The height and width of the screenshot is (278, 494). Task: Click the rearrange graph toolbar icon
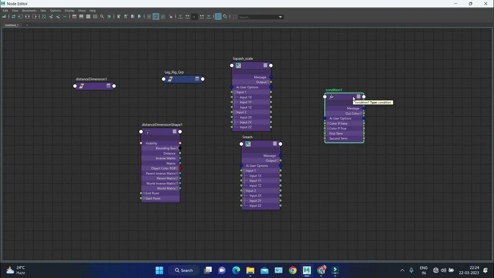coord(65,17)
